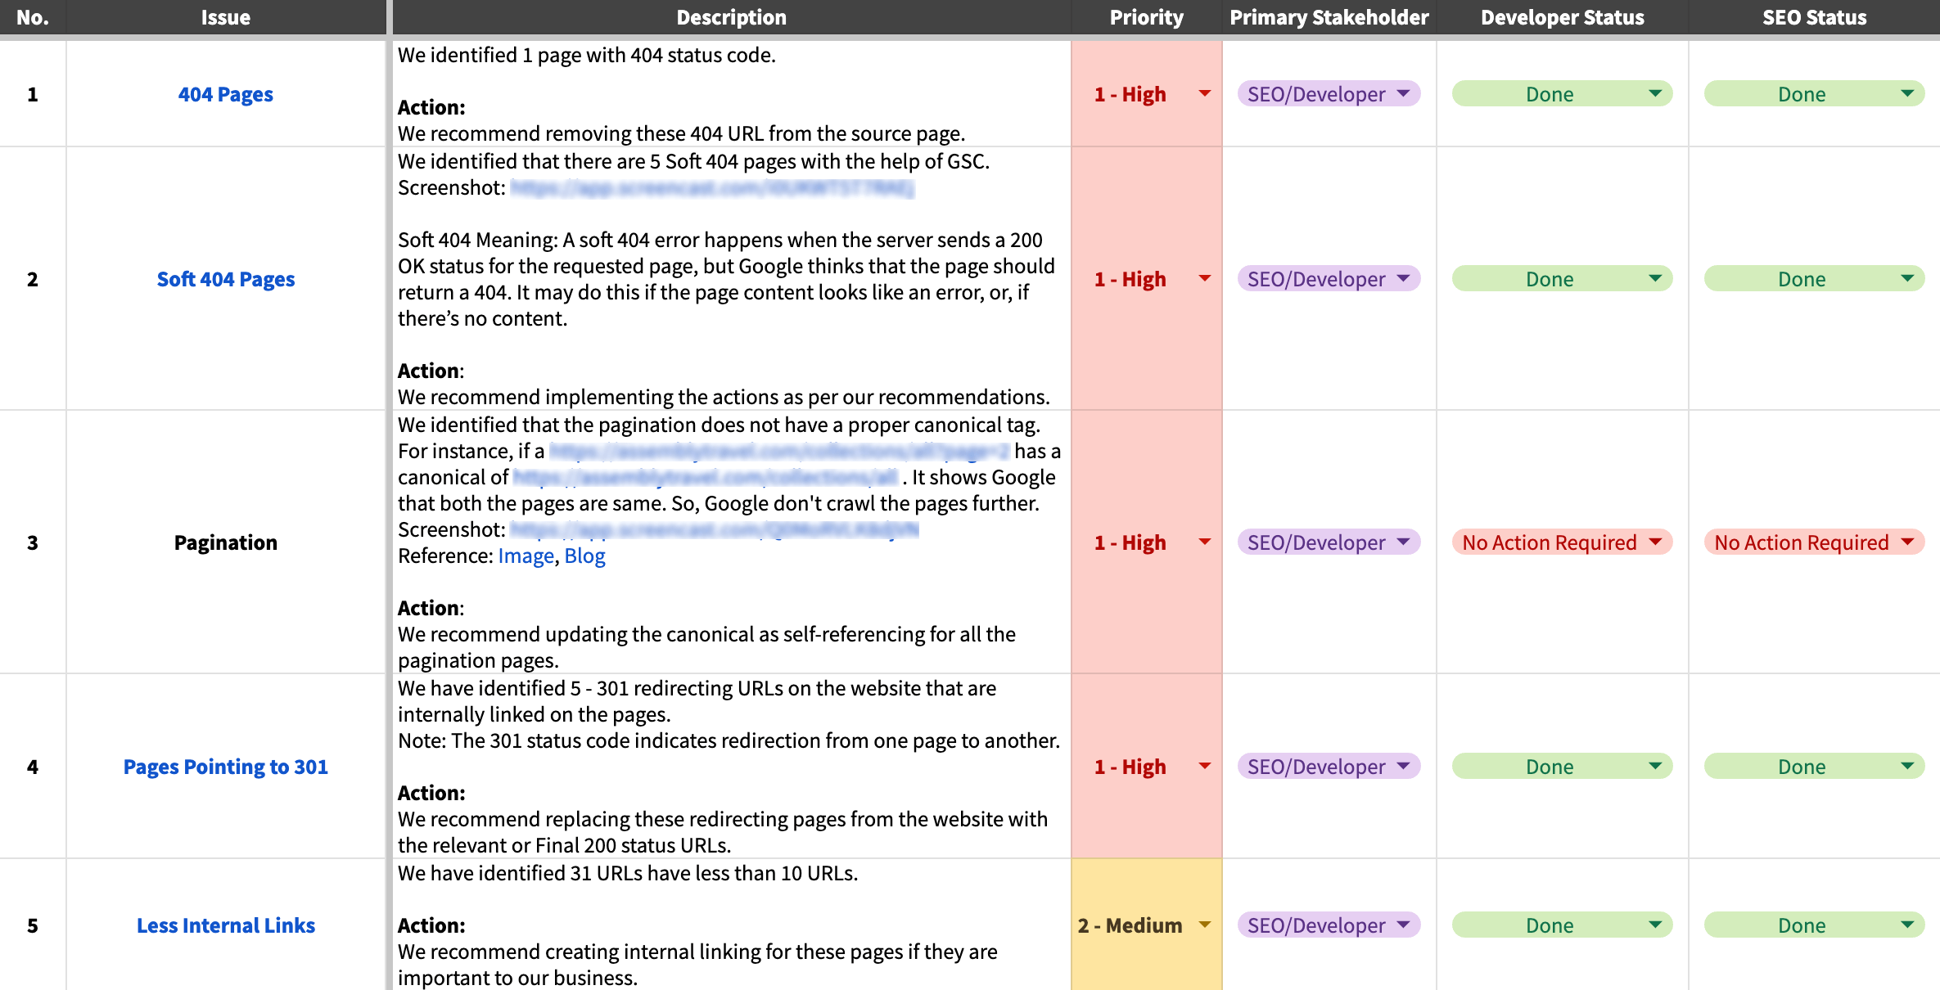Select the No. column header
Viewport: 1940px width, 990px height.
(x=33, y=17)
